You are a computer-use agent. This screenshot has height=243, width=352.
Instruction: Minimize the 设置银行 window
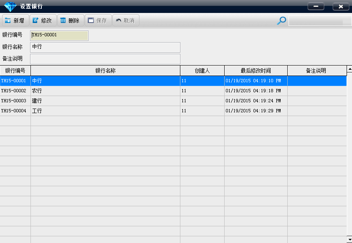316,6
